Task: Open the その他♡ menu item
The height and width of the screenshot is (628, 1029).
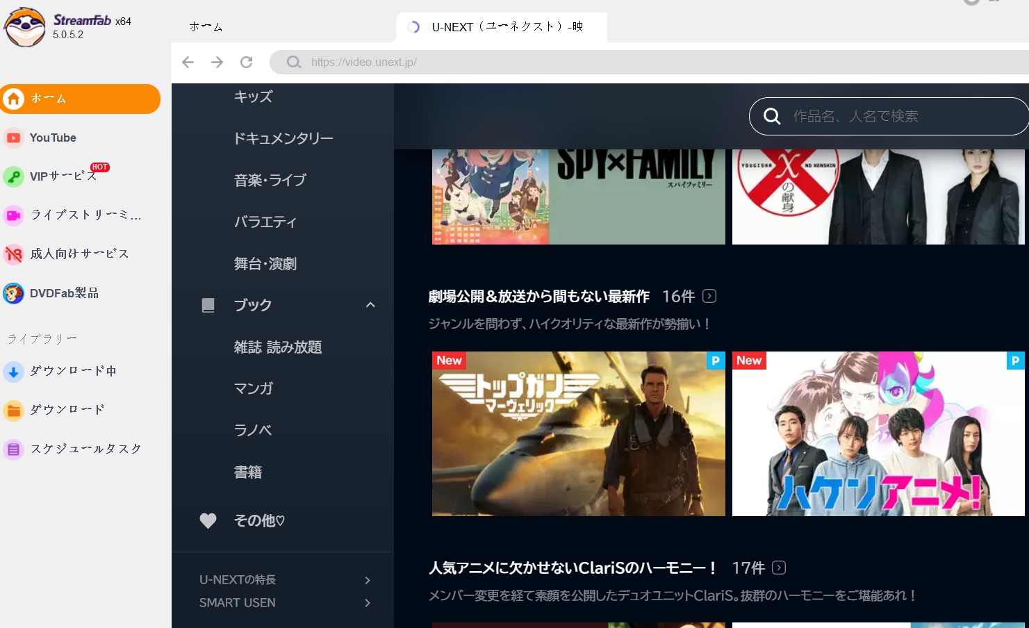Action: 259,520
